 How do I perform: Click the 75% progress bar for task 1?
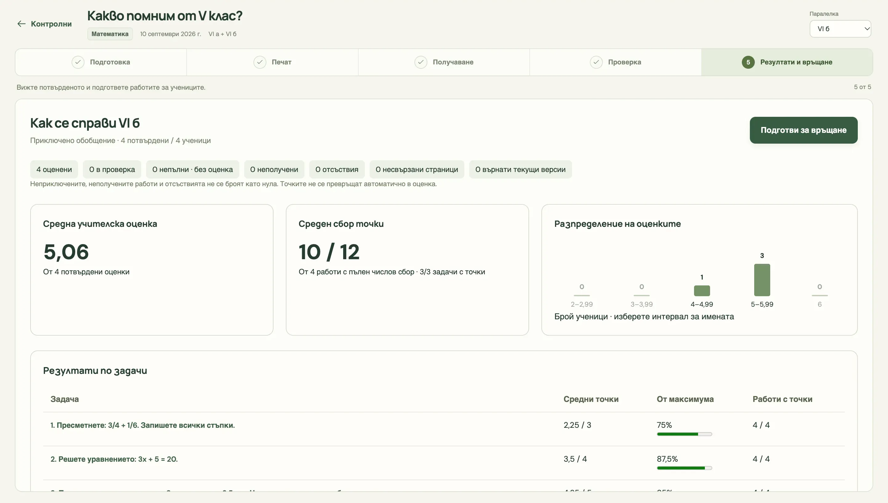[684, 434]
